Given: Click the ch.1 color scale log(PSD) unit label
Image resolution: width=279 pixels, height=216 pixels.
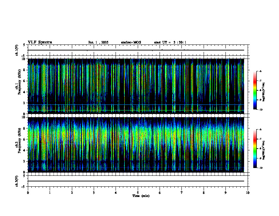Looking at the screenshot, I should click(264, 92).
